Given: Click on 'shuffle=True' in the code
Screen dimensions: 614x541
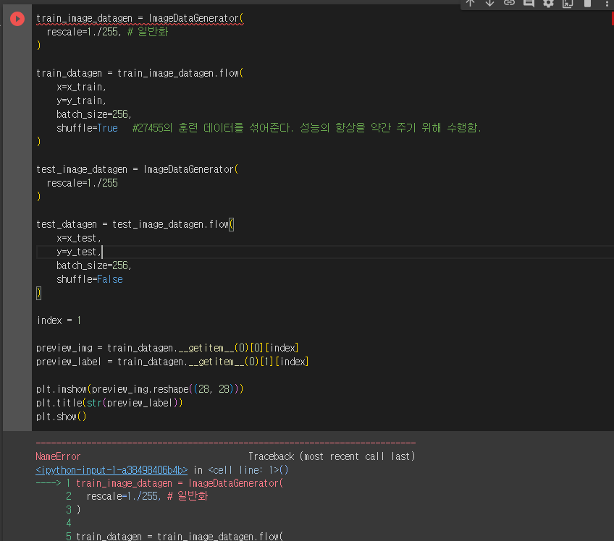Looking at the screenshot, I should click(x=87, y=128).
